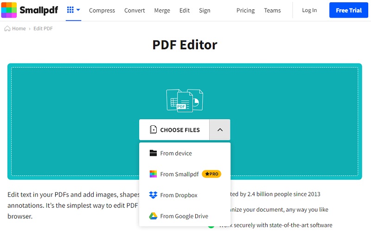The height and width of the screenshot is (231, 371).
Task: Select From Google Drive option
Action: [185, 216]
